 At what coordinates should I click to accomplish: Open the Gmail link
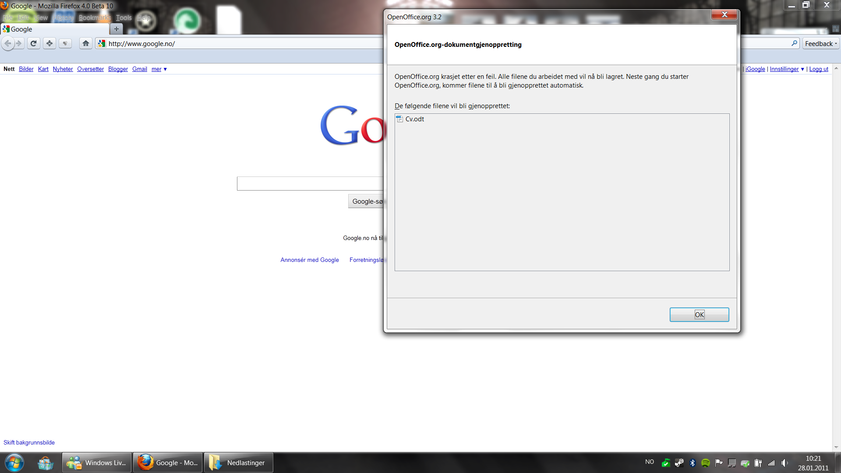coord(140,69)
